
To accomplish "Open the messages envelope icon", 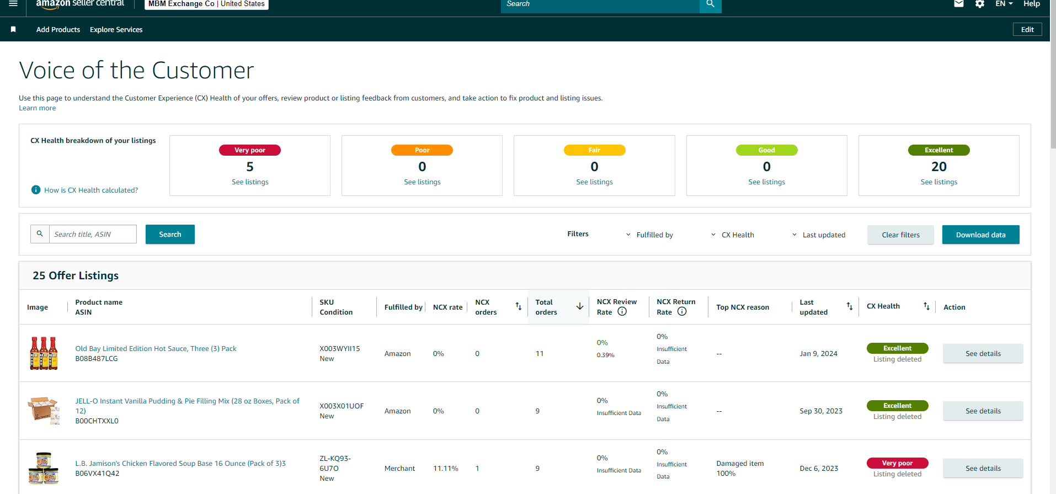I will (x=959, y=4).
